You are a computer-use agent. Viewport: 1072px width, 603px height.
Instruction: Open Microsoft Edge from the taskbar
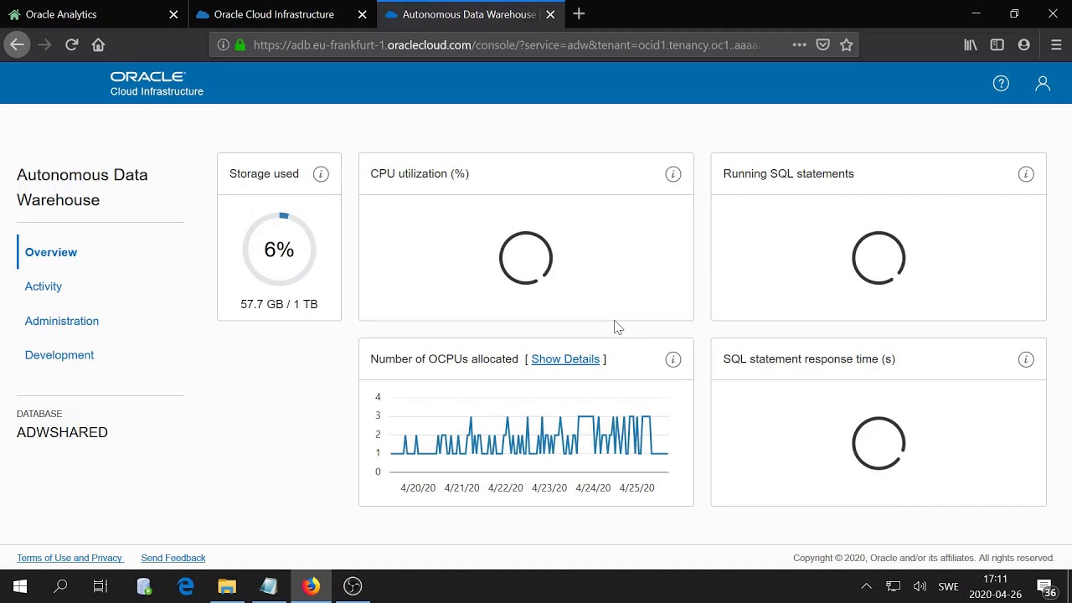[x=185, y=586]
